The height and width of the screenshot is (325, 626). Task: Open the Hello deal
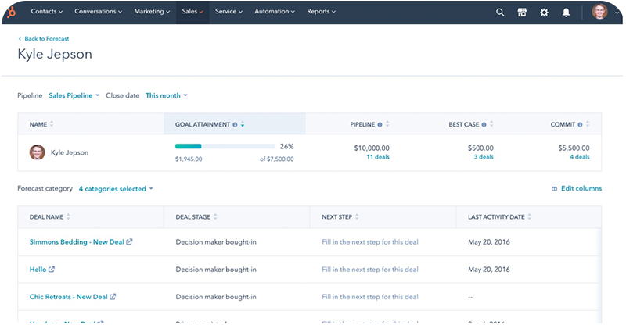coord(38,270)
